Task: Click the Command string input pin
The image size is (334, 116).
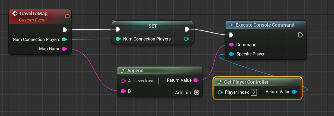Action: [232, 45]
